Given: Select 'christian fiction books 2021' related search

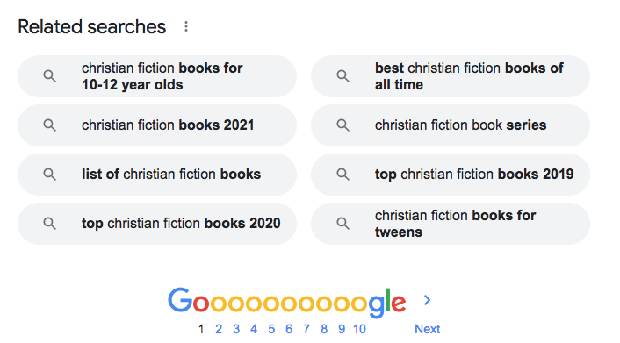Looking at the screenshot, I should click(x=157, y=125).
